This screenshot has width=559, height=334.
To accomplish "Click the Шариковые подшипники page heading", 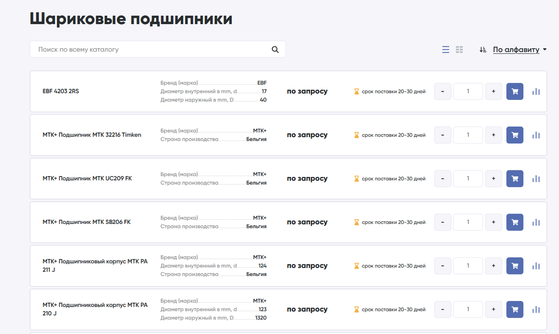I will pos(131,19).
